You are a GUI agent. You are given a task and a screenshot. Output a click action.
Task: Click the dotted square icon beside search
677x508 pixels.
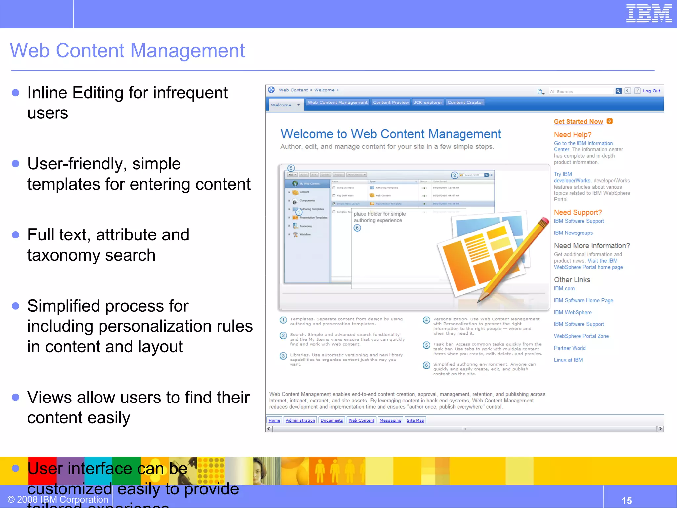pos(628,91)
